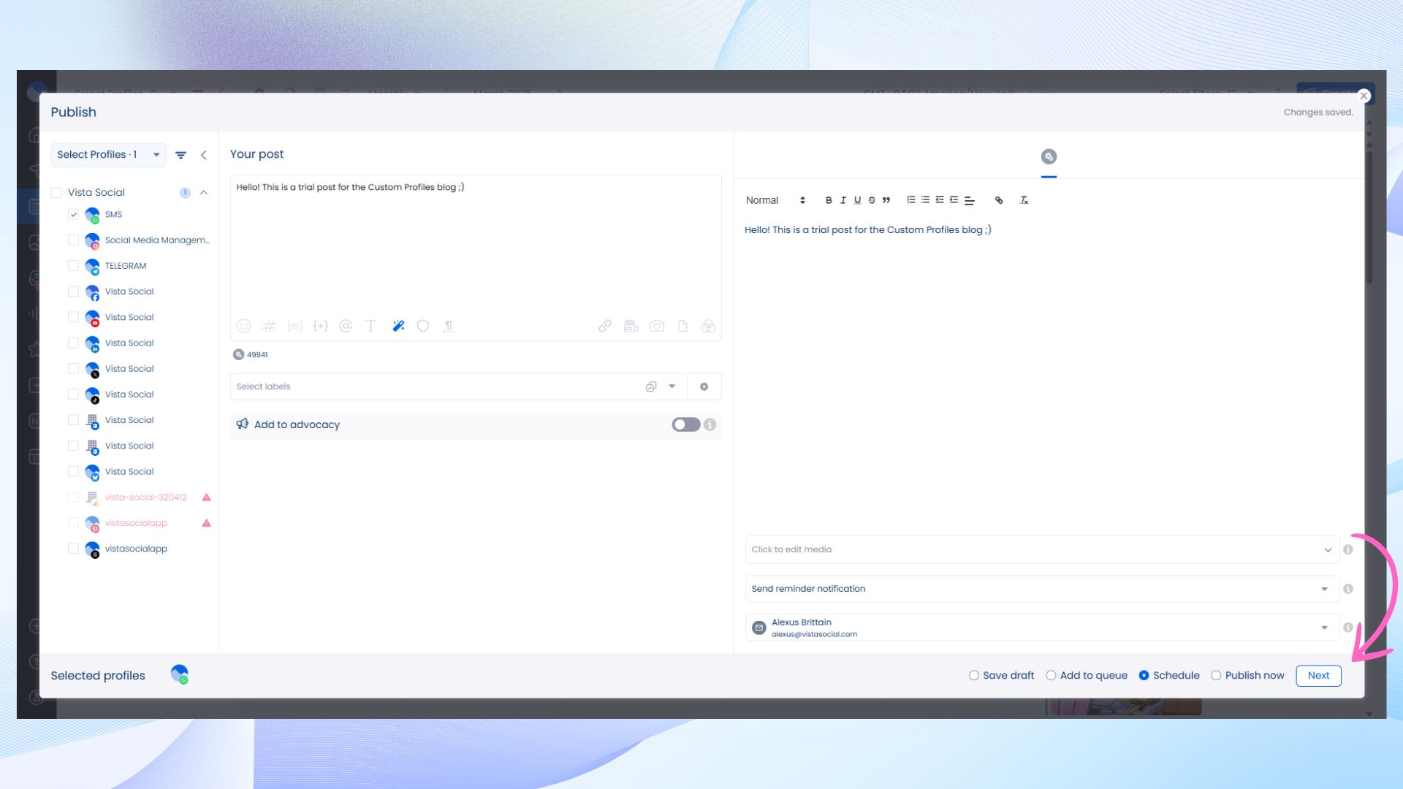Collapse the Vista Social profile group

[x=204, y=193]
